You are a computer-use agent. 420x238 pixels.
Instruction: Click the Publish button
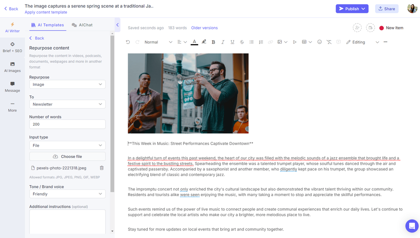352,8
